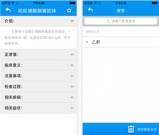
Task: Focus the 请输入检查项目 search box
Action: [x=121, y=21]
